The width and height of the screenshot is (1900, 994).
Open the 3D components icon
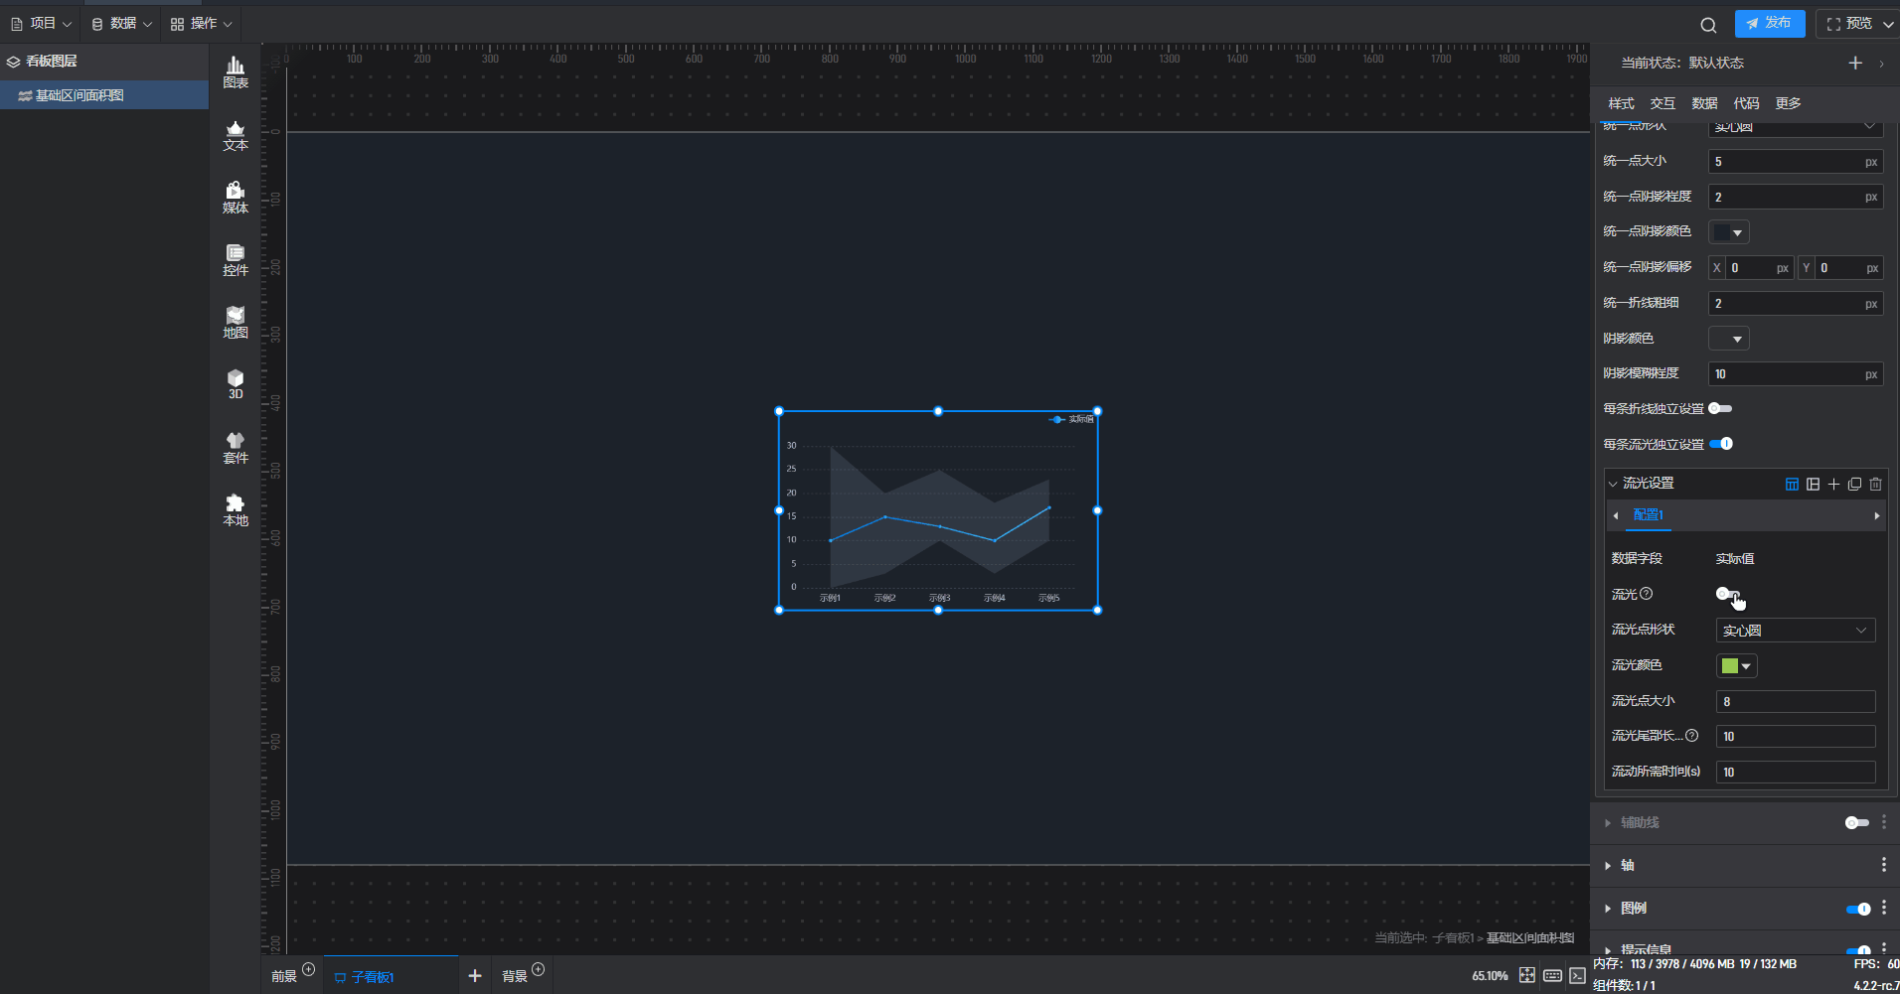point(236,384)
